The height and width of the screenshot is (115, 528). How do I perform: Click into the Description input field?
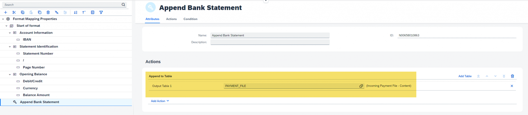tap(270, 42)
